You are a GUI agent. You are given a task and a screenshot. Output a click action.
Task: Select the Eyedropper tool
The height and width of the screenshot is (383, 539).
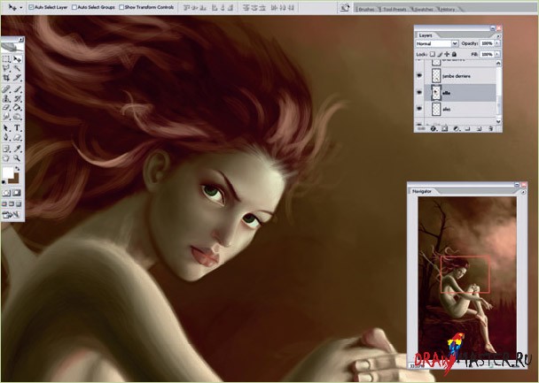click(x=17, y=149)
